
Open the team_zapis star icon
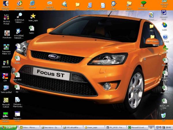33,16
